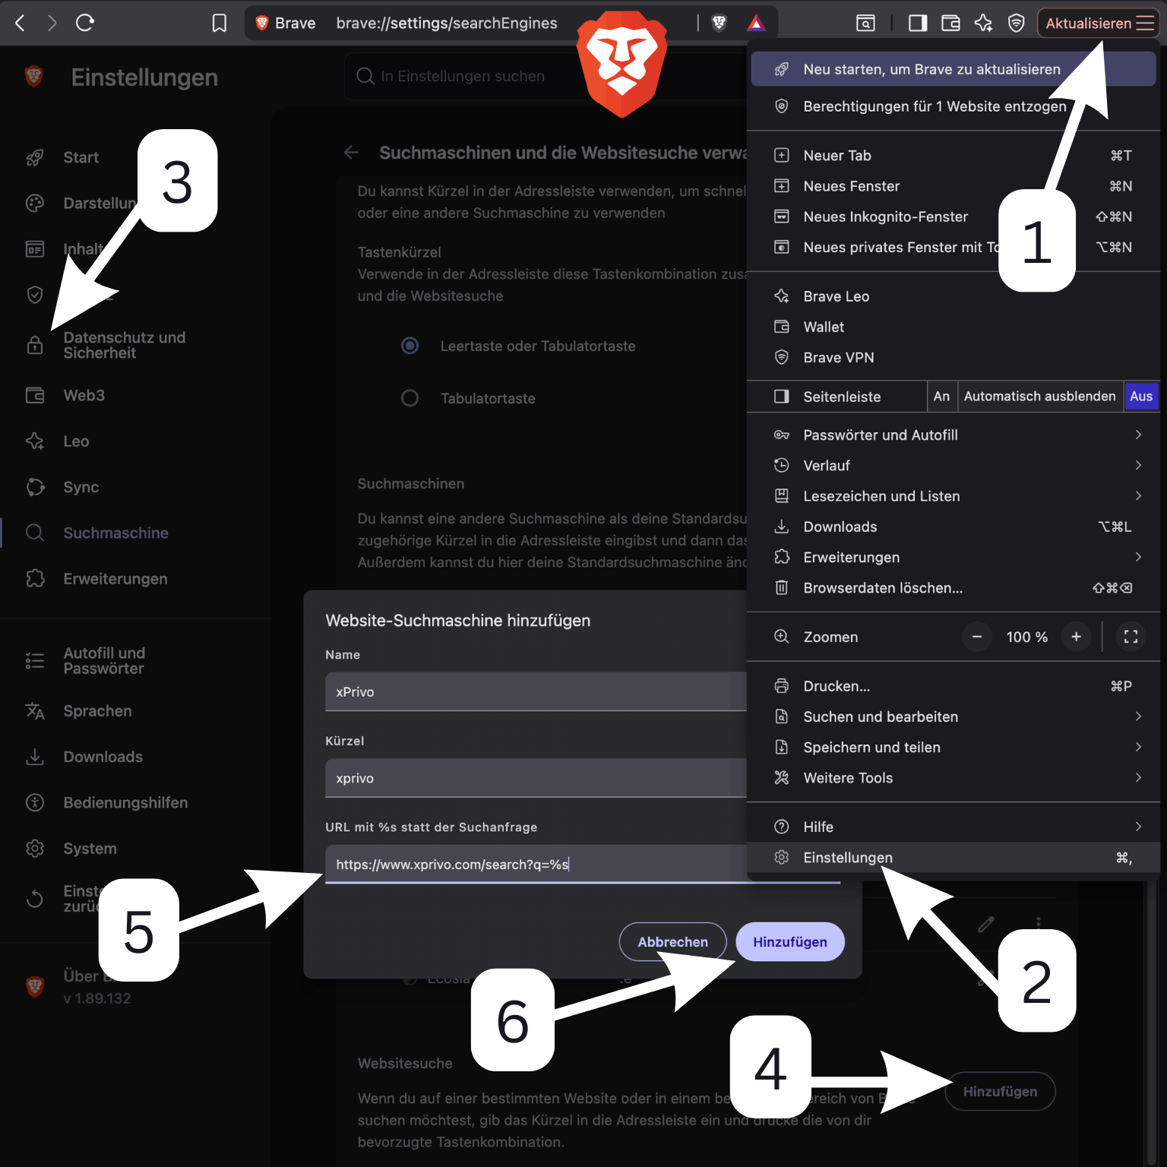1167x1167 pixels.
Task: Open the Wallet icon in toolbar
Action: [x=950, y=23]
